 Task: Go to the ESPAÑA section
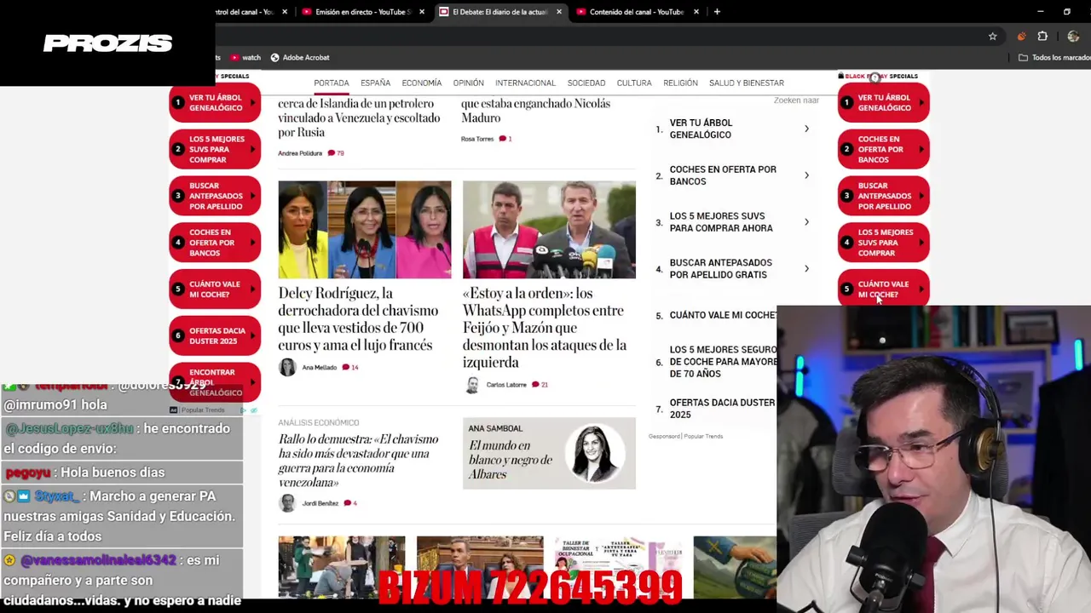tap(375, 83)
